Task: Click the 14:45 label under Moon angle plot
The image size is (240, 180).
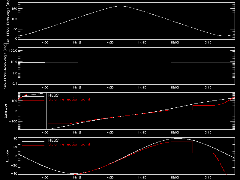Action: (x=142, y=88)
